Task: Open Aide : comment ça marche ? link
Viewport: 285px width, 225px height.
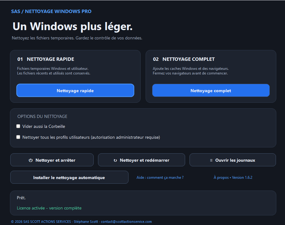Action: (160, 178)
